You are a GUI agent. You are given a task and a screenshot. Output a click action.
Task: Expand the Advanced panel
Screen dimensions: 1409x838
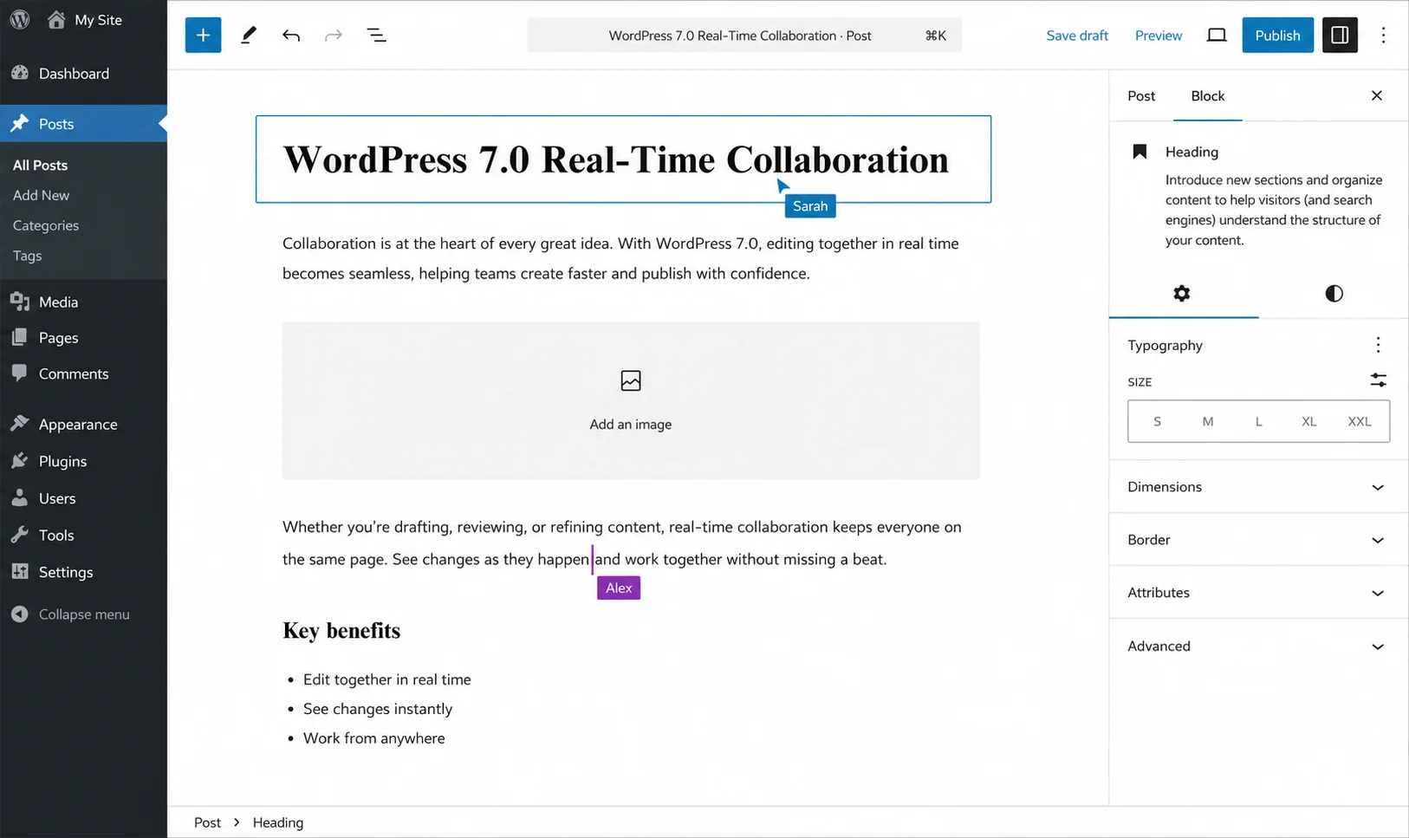coord(1258,646)
